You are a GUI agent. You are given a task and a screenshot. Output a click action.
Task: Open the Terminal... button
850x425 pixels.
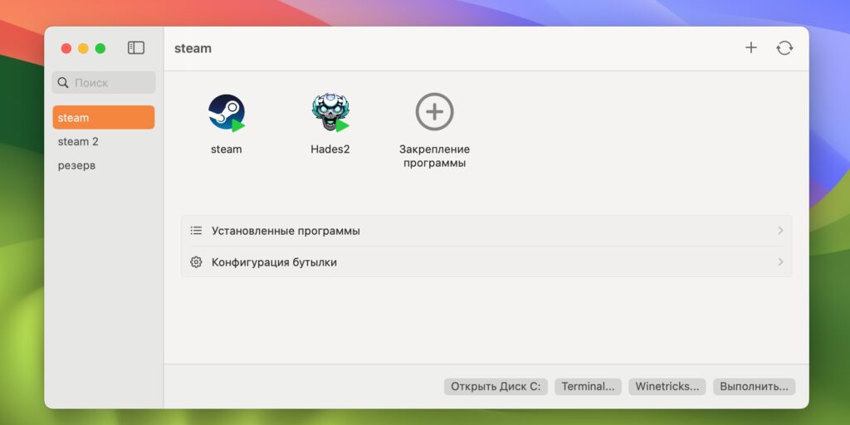(x=588, y=387)
